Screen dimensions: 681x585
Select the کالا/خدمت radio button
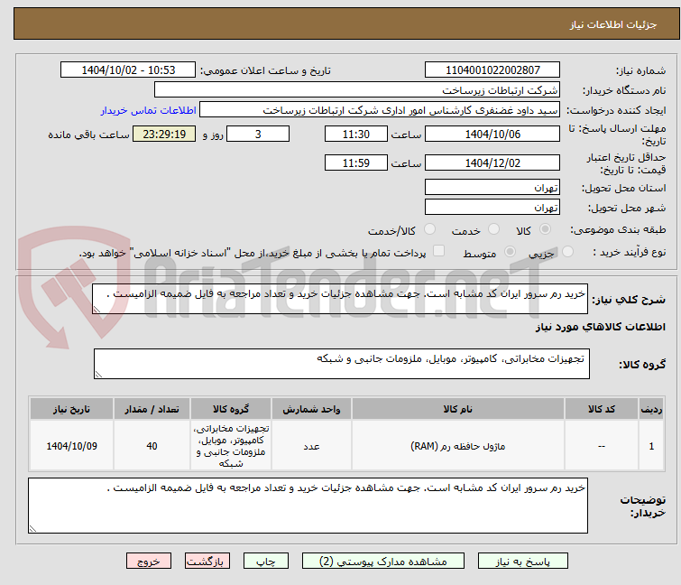click(429, 229)
